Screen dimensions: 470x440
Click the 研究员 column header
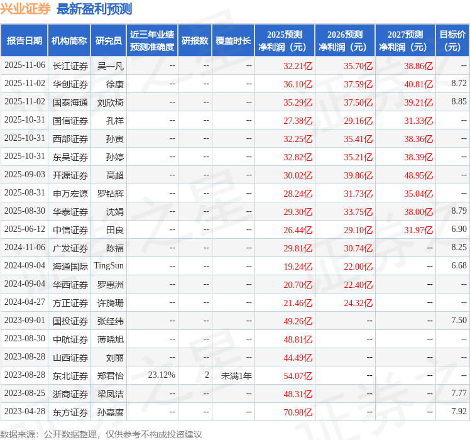[x=108, y=41]
